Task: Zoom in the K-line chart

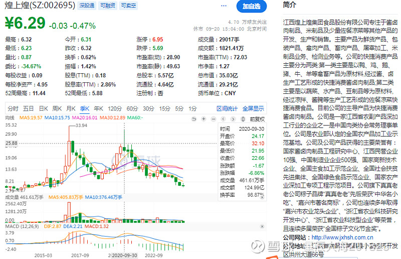Action: tap(204, 119)
